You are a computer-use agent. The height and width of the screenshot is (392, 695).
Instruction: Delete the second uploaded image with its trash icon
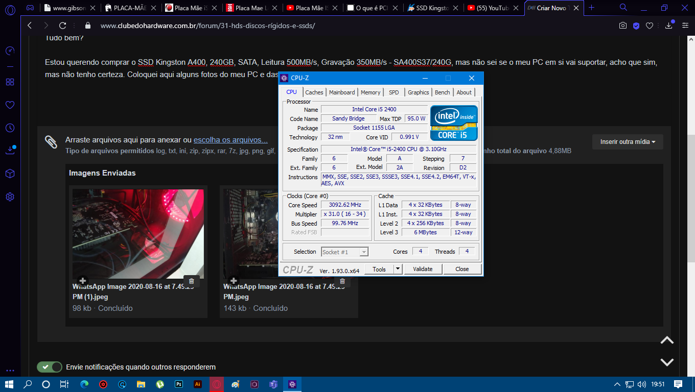(x=342, y=281)
